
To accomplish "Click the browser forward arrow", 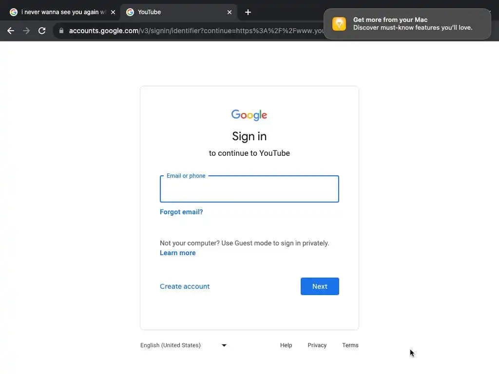I will click(x=26, y=31).
